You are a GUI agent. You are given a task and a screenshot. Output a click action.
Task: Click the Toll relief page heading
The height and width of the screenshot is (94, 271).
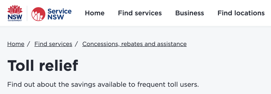pyautogui.click(x=43, y=66)
